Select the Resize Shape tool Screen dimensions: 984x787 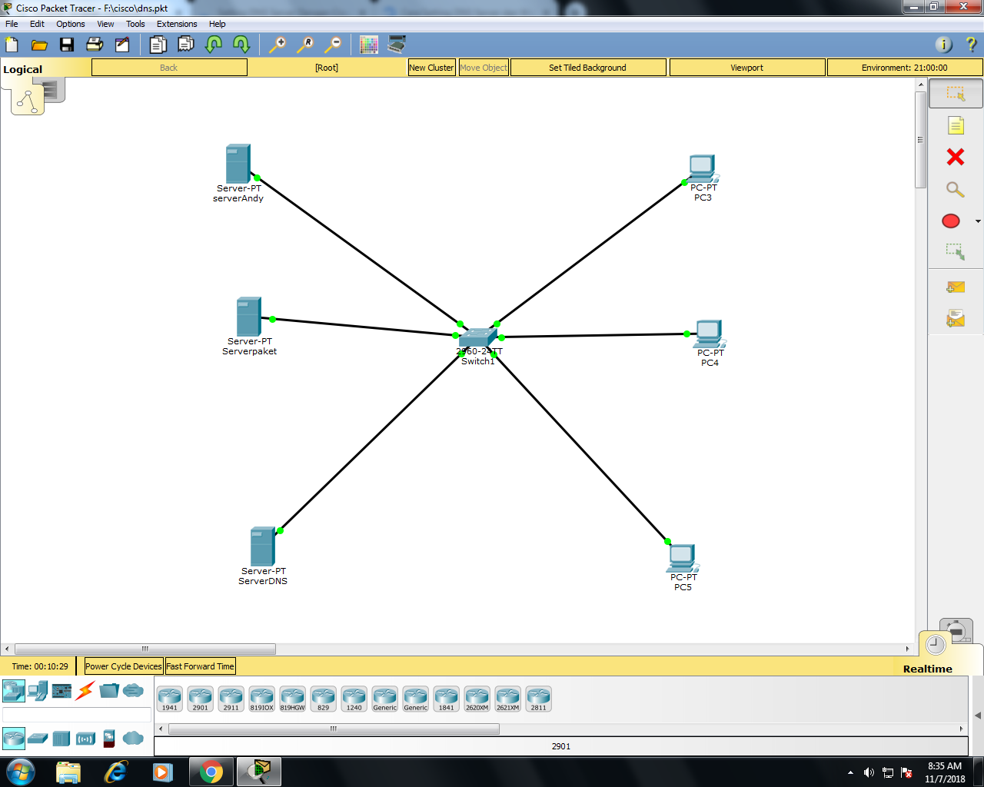954,252
